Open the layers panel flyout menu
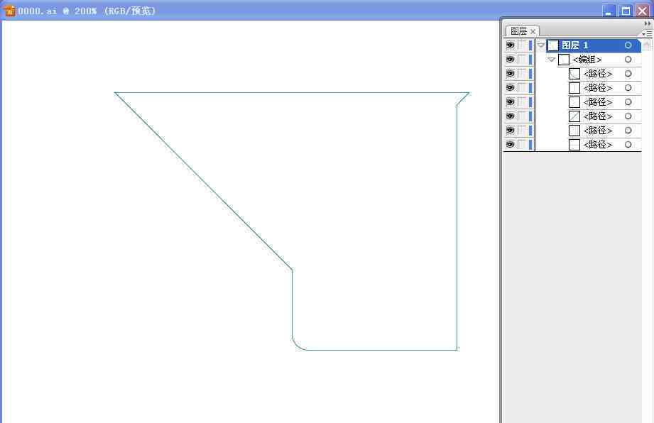 [x=648, y=33]
